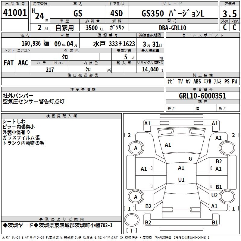Click the lot number 41001
The height and width of the screenshot is (241, 241).
15,13
